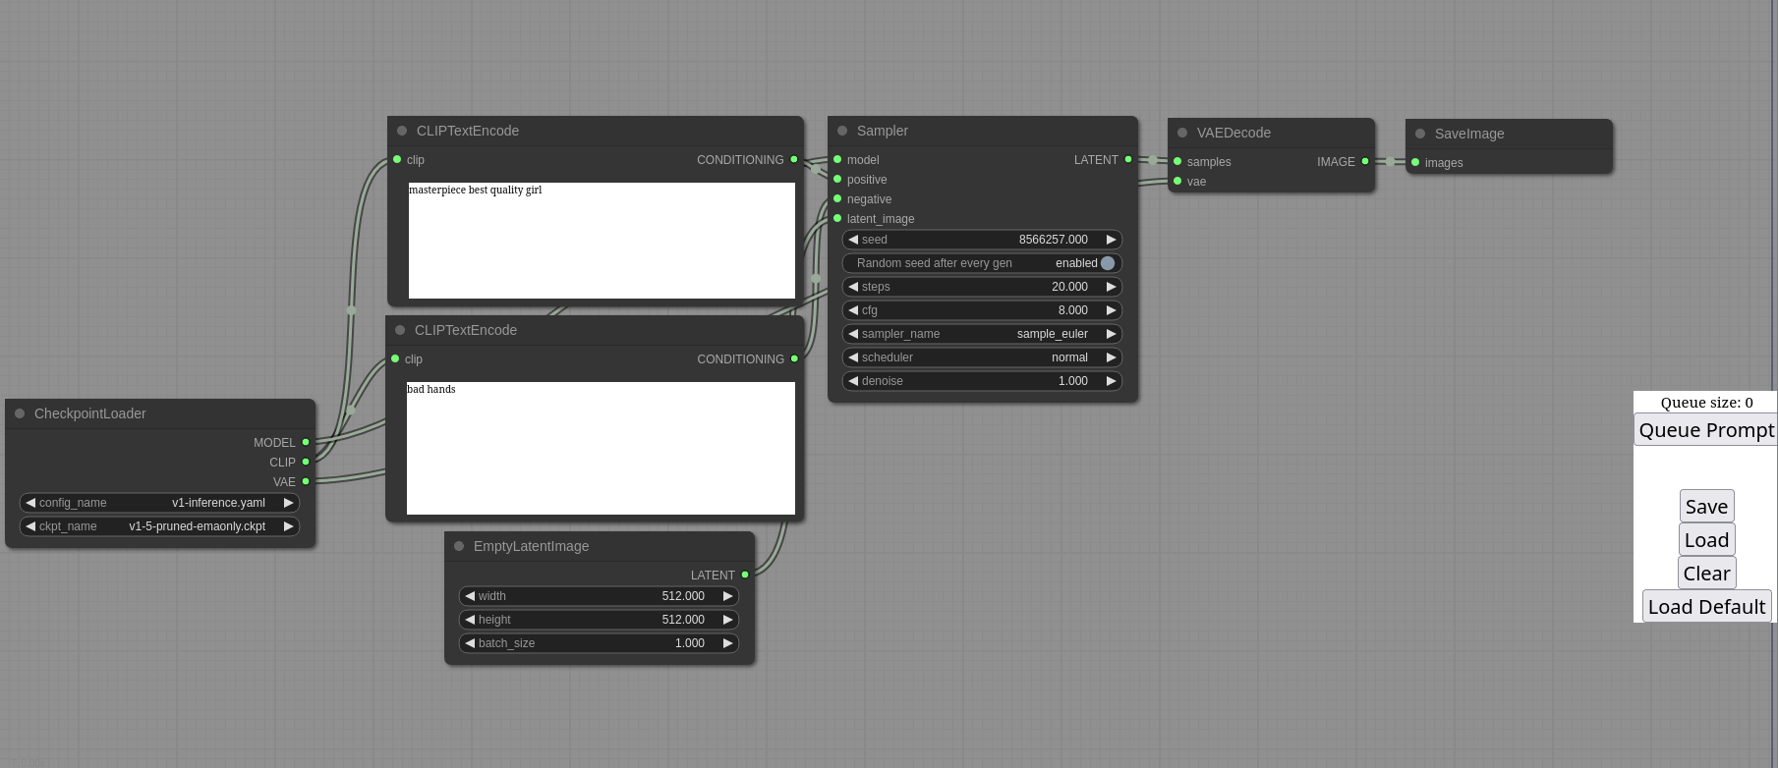Select next sampler_name option with right arrow
Viewport: 1778px width, 768px height.
point(1111,334)
